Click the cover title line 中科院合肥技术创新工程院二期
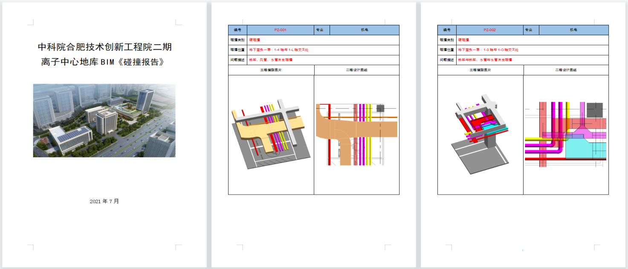 coord(104,47)
